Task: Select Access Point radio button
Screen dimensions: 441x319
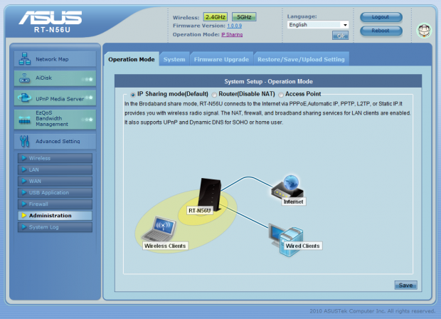Action: coord(281,95)
